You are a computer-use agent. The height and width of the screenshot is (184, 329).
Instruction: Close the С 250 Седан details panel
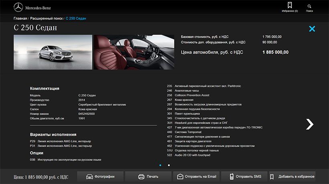tap(312, 29)
